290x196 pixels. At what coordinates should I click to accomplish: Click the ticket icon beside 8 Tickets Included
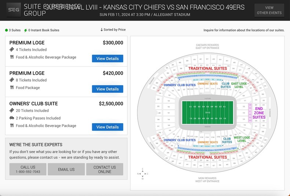coord(12,80)
